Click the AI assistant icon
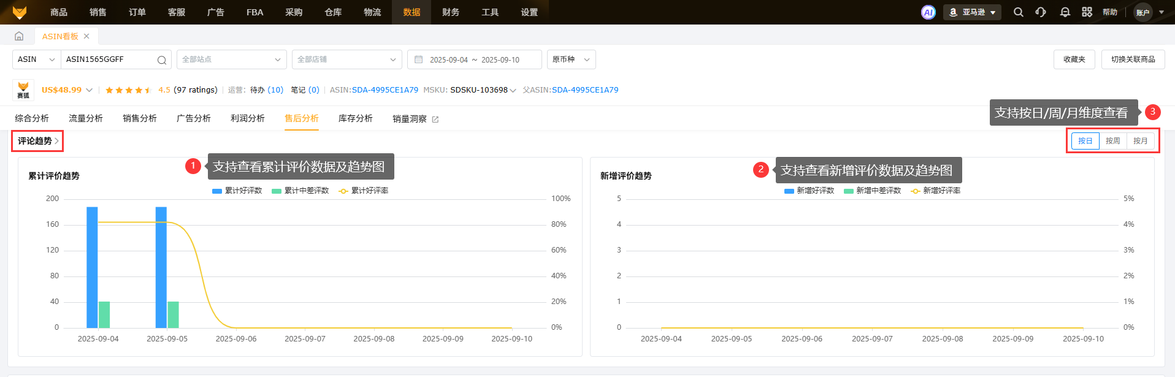1175x377 pixels. point(928,12)
